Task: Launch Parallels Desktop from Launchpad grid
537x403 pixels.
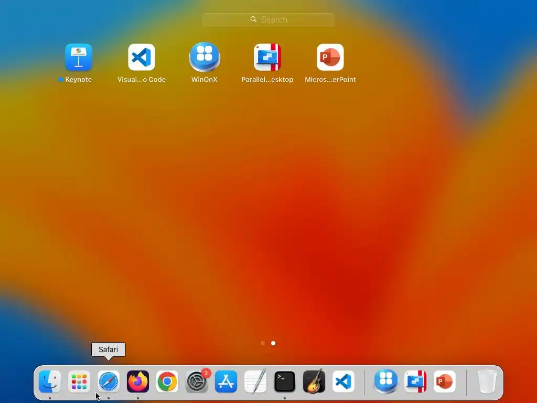Action: (x=267, y=57)
